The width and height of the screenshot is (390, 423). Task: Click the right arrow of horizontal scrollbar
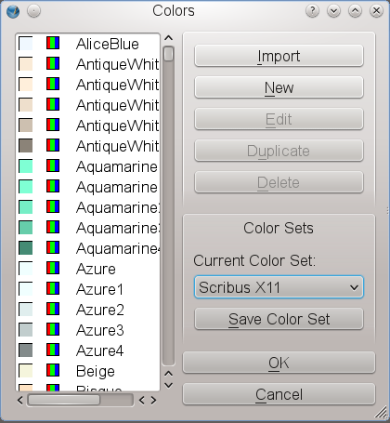(153, 401)
